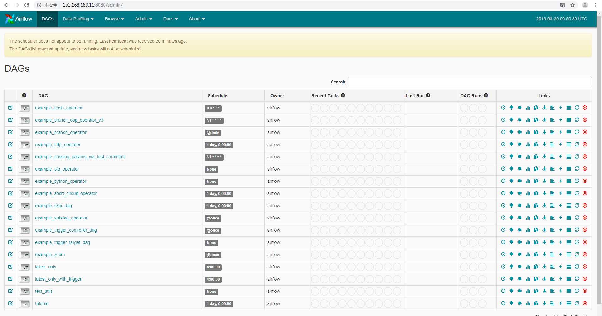Delete the tutorial DAG

click(x=585, y=303)
